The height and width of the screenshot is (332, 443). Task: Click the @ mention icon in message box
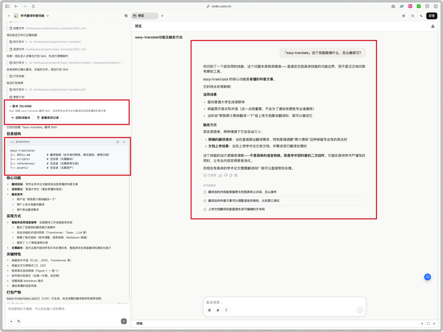(210, 310)
